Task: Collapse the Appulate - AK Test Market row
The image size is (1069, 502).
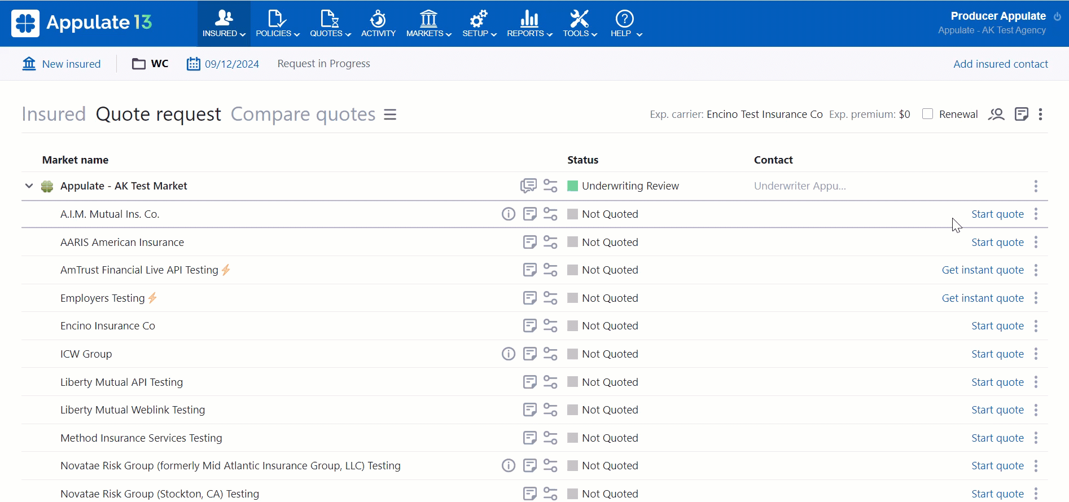Action: click(29, 186)
